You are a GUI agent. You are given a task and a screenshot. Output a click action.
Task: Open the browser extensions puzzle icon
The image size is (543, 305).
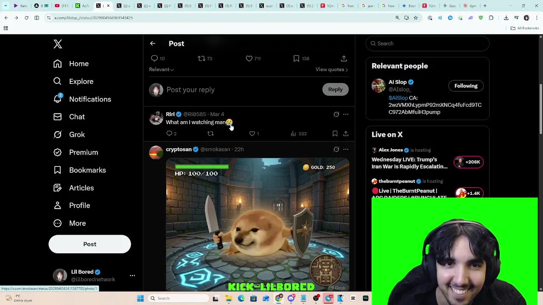(491, 18)
